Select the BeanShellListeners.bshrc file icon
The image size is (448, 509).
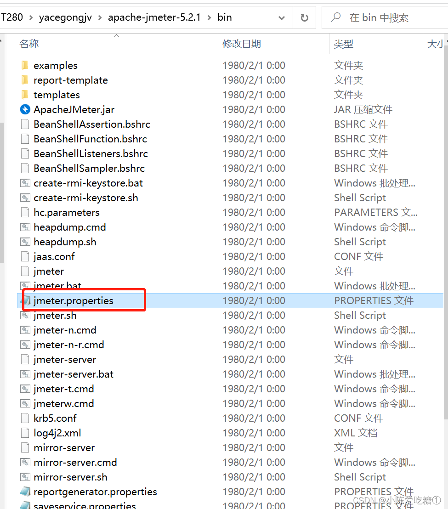[x=25, y=153]
